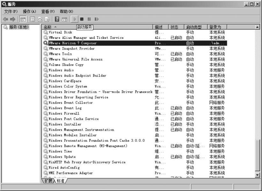This screenshot has width=262, height=191.
Task: Click gear icon beside Windows Time
Action: (45, 151)
